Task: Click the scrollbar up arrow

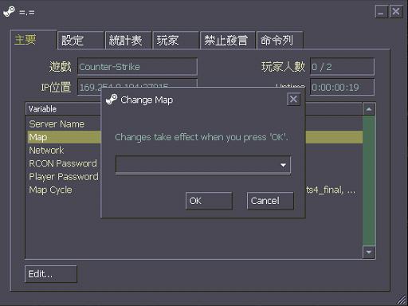Action: tap(369, 109)
